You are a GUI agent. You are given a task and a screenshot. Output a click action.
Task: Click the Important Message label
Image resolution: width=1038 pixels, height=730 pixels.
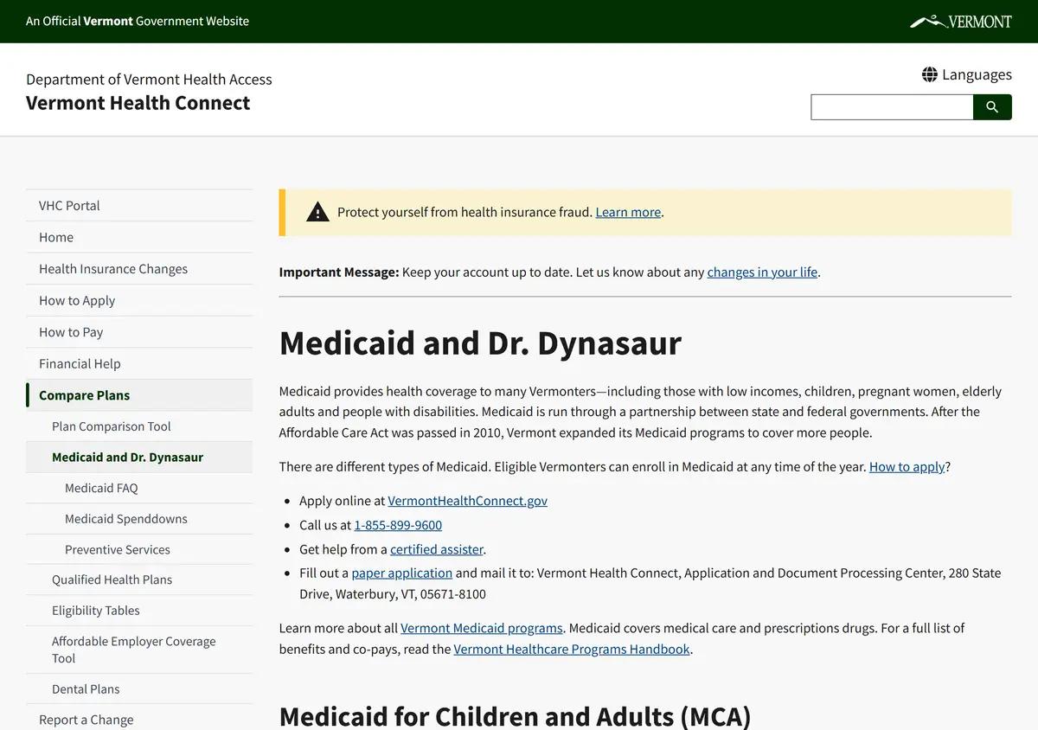(339, 272)
